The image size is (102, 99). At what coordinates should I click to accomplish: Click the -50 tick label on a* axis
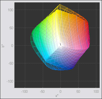[42, 91]
